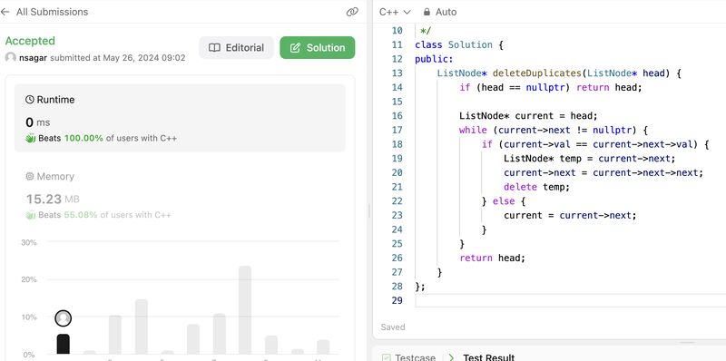
Task: Open the C++ language dropdown
Action: point(395,12)
